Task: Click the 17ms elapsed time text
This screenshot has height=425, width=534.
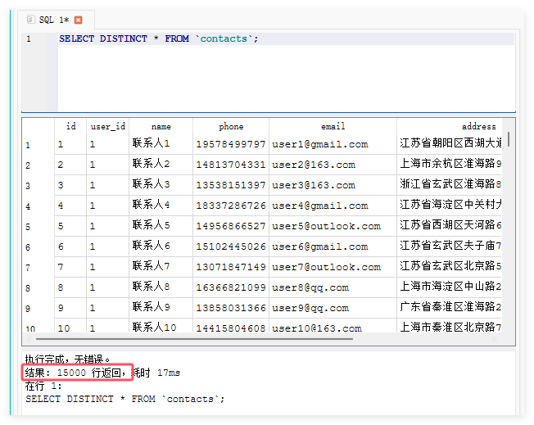Action: coord(169,373)
